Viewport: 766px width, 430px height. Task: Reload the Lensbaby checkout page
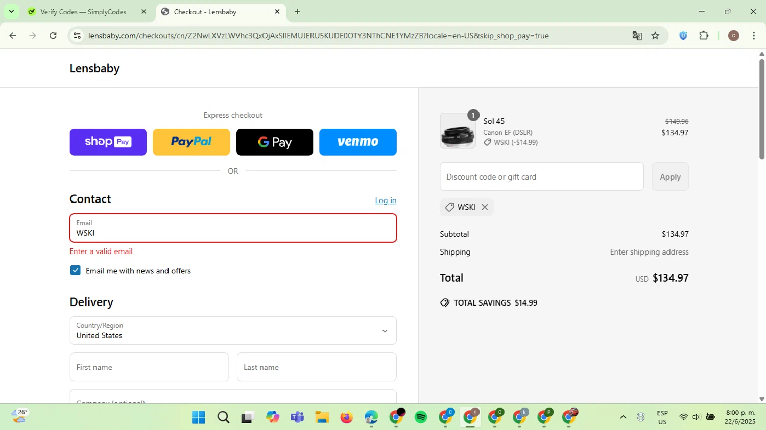[x=53, y=36]
